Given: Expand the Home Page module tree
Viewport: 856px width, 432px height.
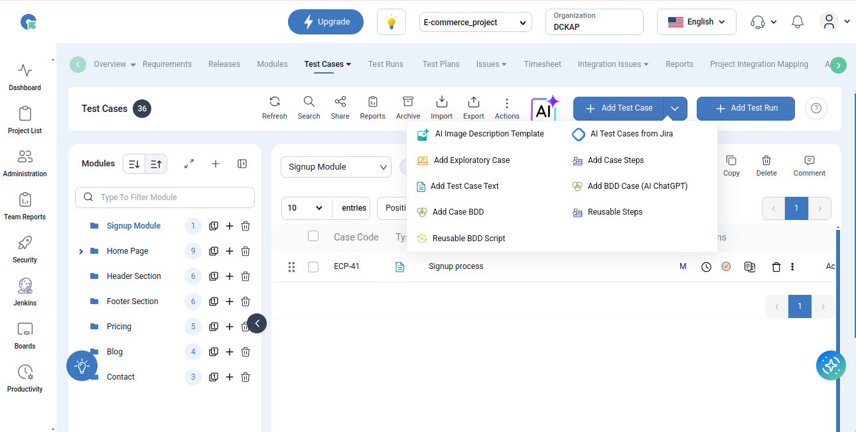Looking at the screenshot, I should tap(81, 252).
